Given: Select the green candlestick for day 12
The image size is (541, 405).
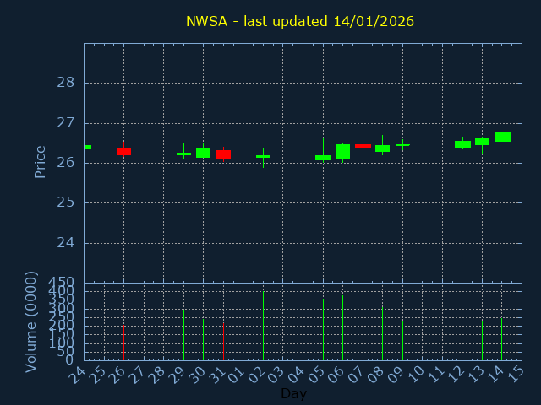Looking at the screenshot, I should 462,144.
